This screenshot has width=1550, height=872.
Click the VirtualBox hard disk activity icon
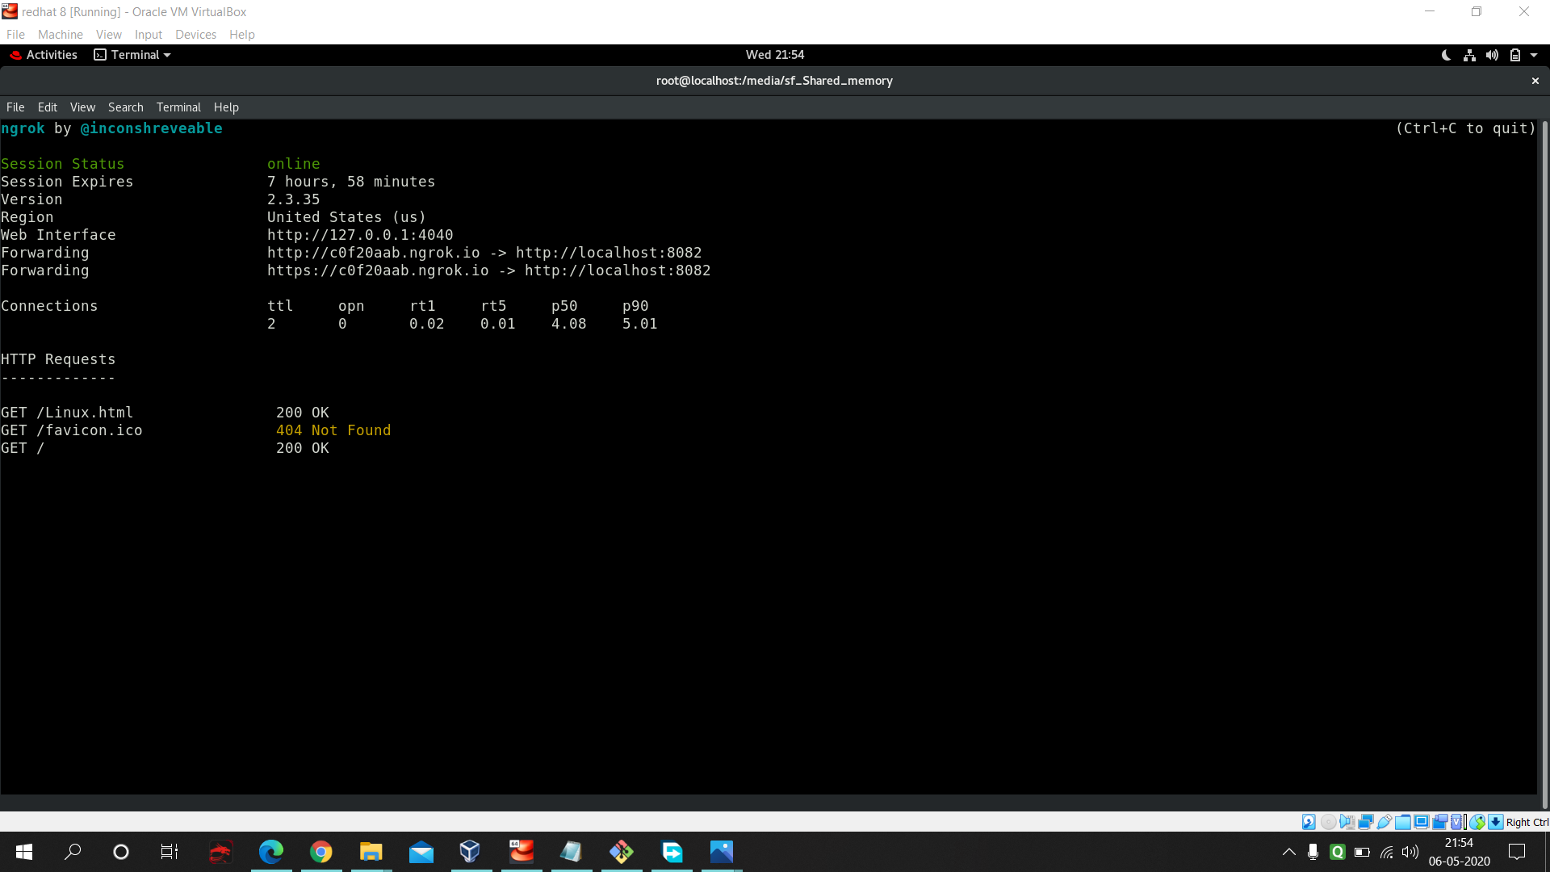(x=1309, y=822)
